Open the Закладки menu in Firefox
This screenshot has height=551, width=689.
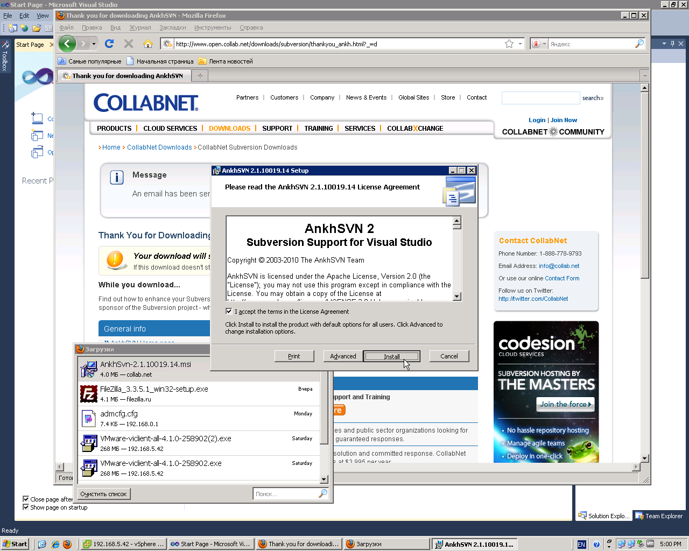click(x=173, y=27)
